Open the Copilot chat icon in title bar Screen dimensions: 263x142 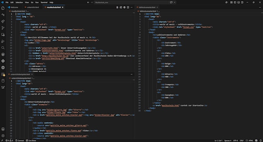[x=171, y=2]
